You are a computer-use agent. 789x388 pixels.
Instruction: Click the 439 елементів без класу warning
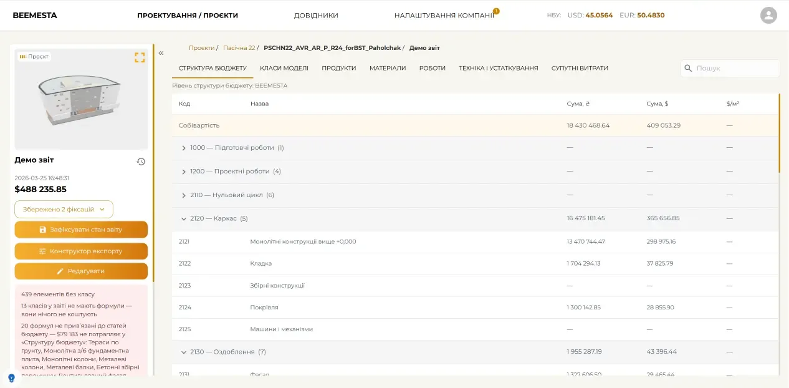(x=58, y=294)
